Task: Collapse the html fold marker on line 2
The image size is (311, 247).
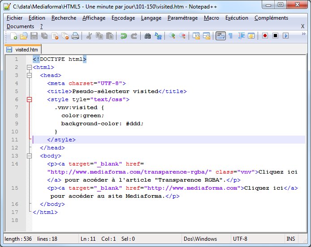Action: pos(30,68)
